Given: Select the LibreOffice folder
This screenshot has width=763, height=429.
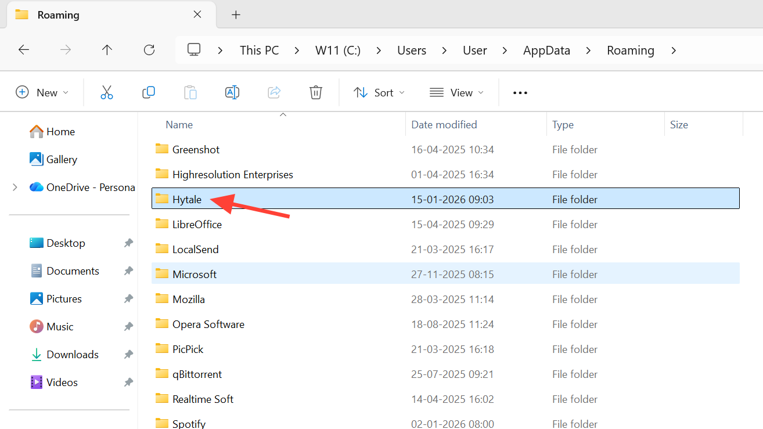Looking at the screenshot, I should 445,225.
